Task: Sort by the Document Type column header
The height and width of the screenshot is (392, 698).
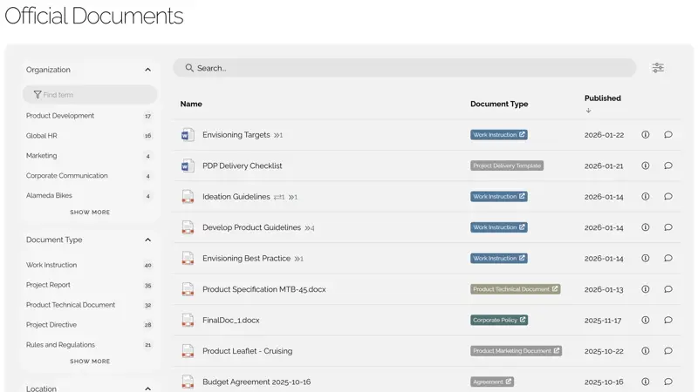Action: coord(499,104)
